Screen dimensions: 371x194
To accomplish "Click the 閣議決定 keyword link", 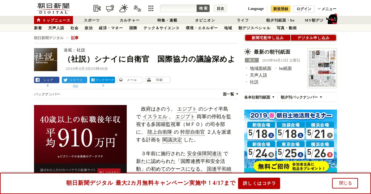I will click(x=172, y=140).
